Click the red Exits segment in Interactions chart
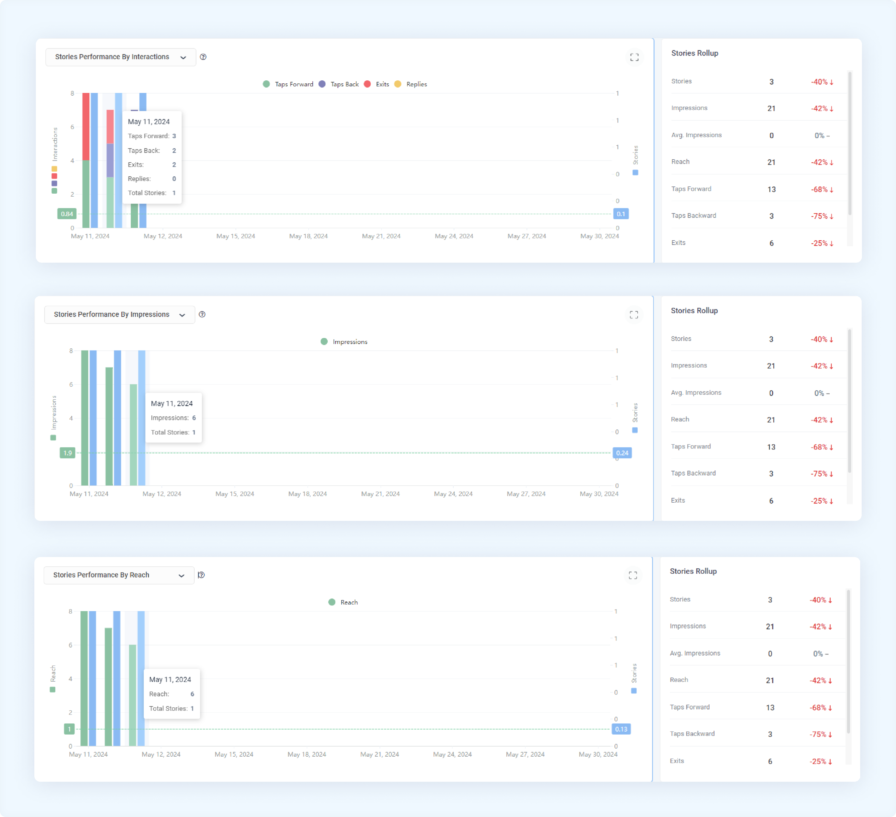The image size is (896, 817). 86,127
